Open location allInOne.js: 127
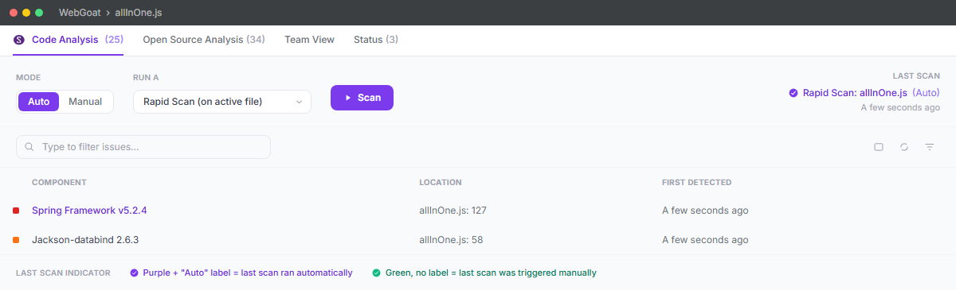956x290 pixels. [453, 211]
